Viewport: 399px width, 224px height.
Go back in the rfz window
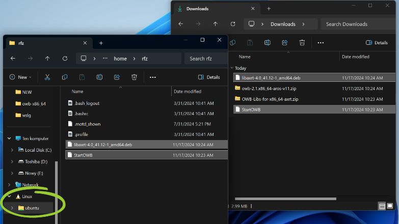(x=13, y=59)
